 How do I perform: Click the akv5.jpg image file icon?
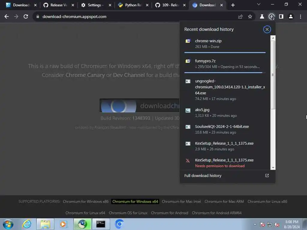point(188,111)
